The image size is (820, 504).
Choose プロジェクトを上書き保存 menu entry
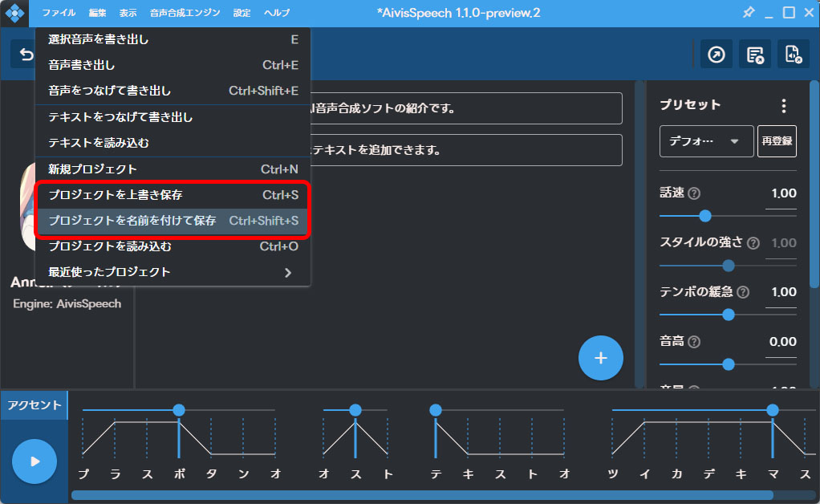(173, 195)
